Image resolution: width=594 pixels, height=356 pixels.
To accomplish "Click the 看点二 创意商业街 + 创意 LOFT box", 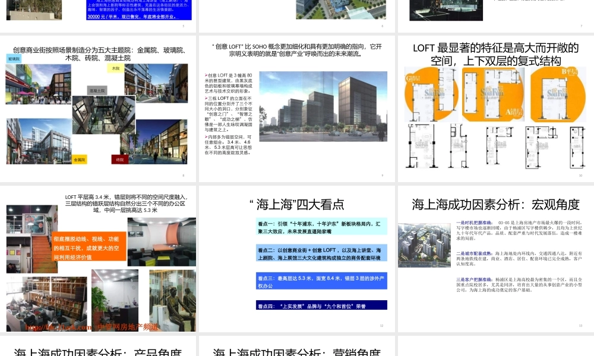I will tap(321, 253).
